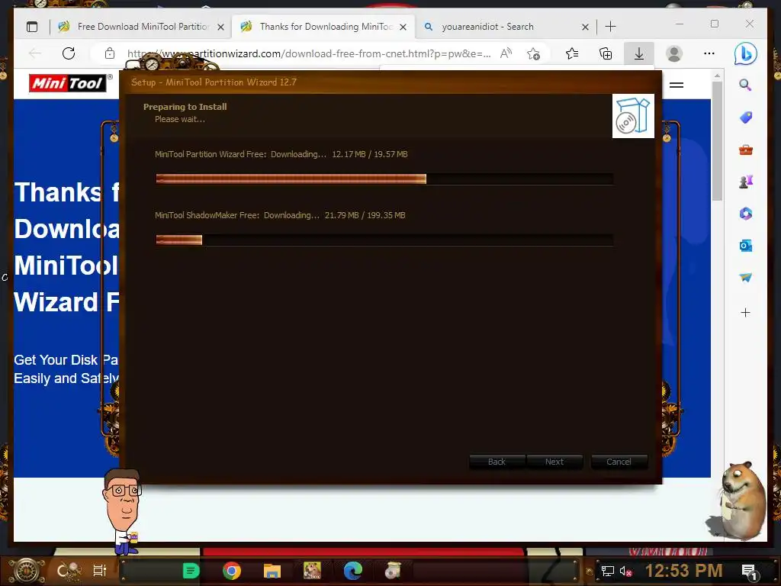The width and height of the screenshot is (781, 586).
Task: Open the Edge tab actions menu icon
Action: tap(32, 27)
